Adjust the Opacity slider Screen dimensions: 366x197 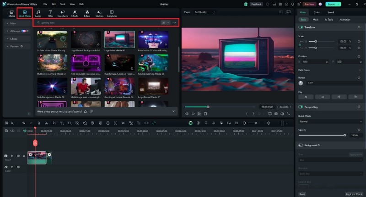pyautogui.click(x=322, y=135)
